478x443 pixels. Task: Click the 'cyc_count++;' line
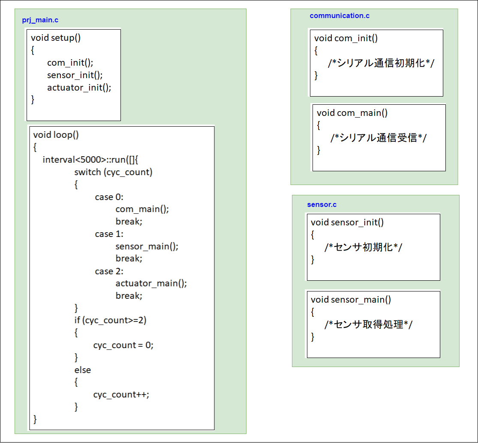pyautogui.click(x=121, y=395)
